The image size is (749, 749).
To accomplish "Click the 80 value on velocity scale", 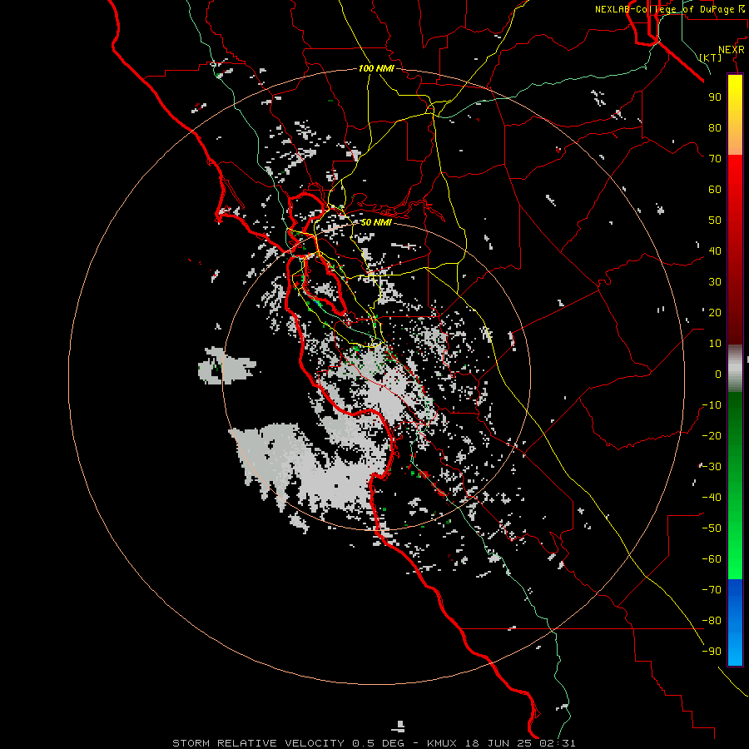I will click(715, 127).
